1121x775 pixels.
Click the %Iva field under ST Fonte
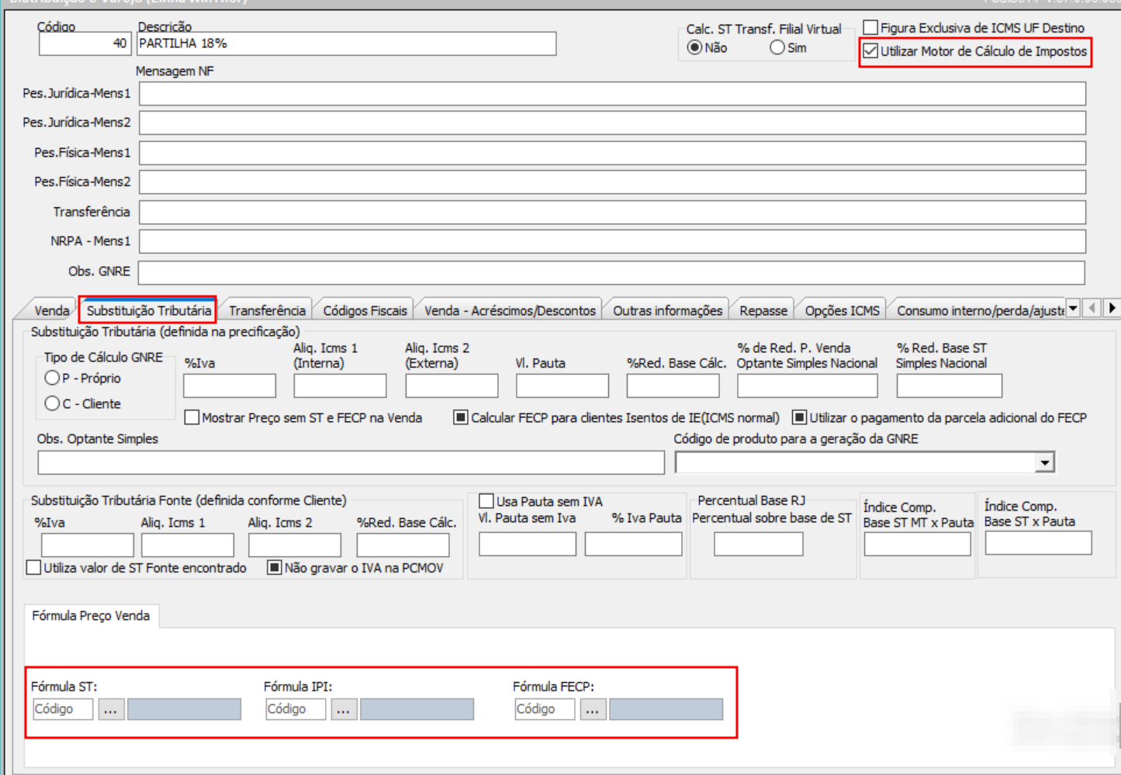coord(88,545)
